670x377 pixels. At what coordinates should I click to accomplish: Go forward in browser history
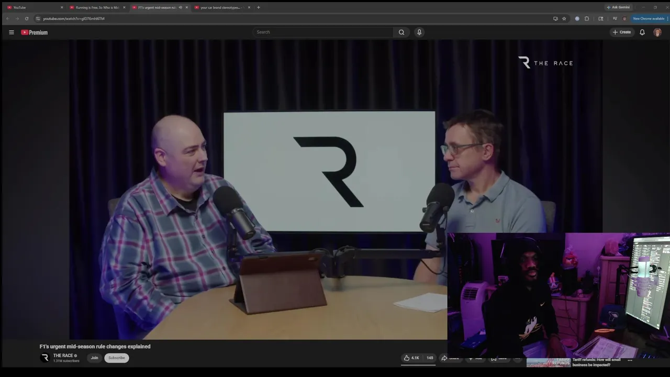pyautogui.click(x=17, y=18)
